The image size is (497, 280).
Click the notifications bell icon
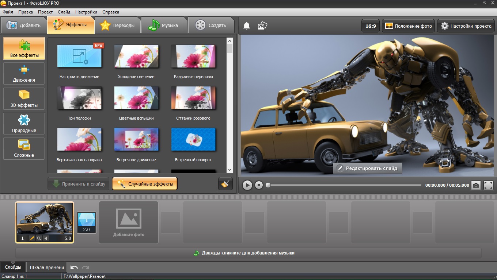247,26
